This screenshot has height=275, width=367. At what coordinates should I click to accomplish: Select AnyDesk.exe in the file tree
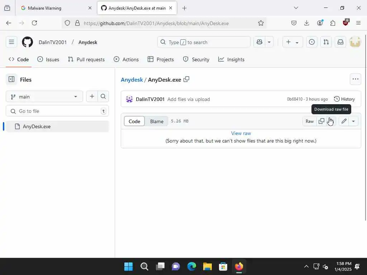pos(57,126)
